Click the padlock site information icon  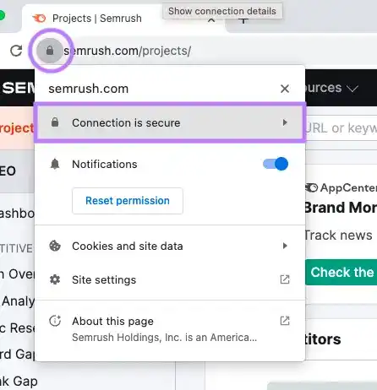click(x=50, y=51)
